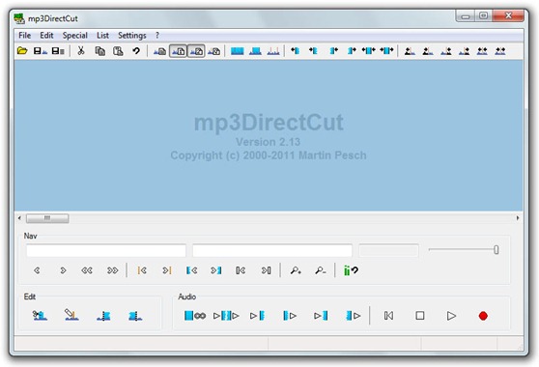Open the Settings menu
This screenshot has width=539, height=367.
point(132,36)
